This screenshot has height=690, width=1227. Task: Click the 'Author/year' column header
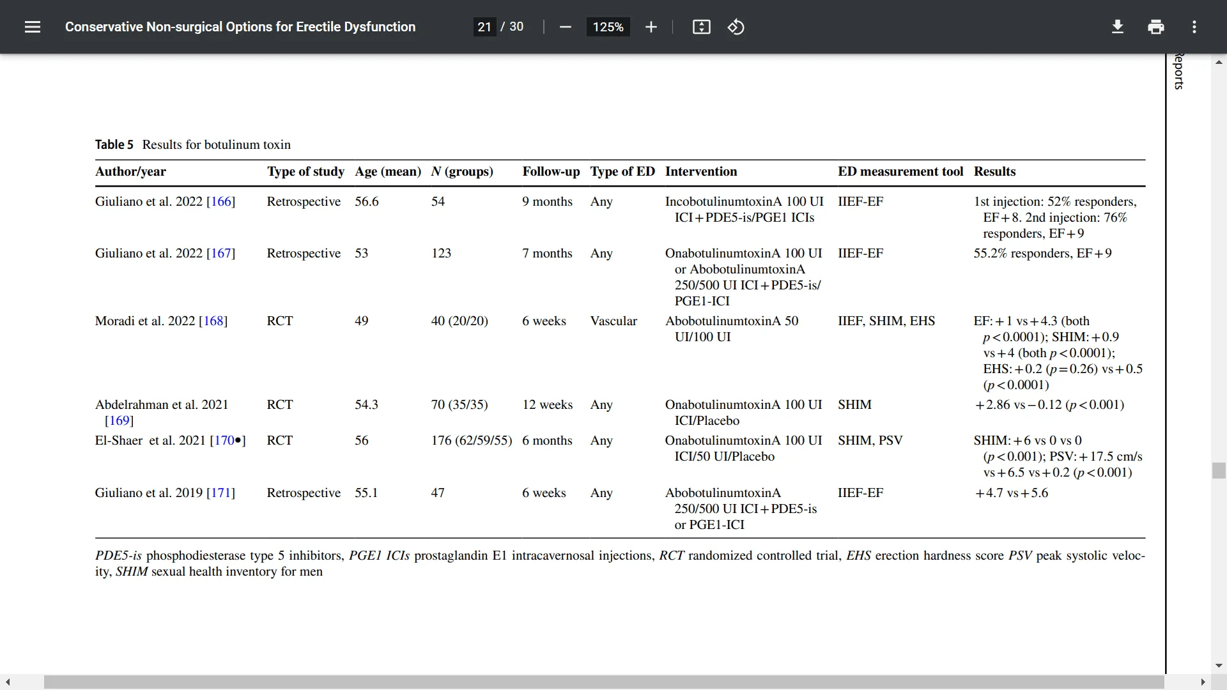tap(130, 171)
